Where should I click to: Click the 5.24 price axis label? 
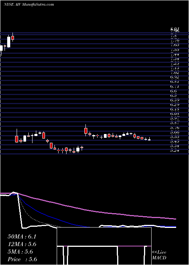tap(175, 151)
